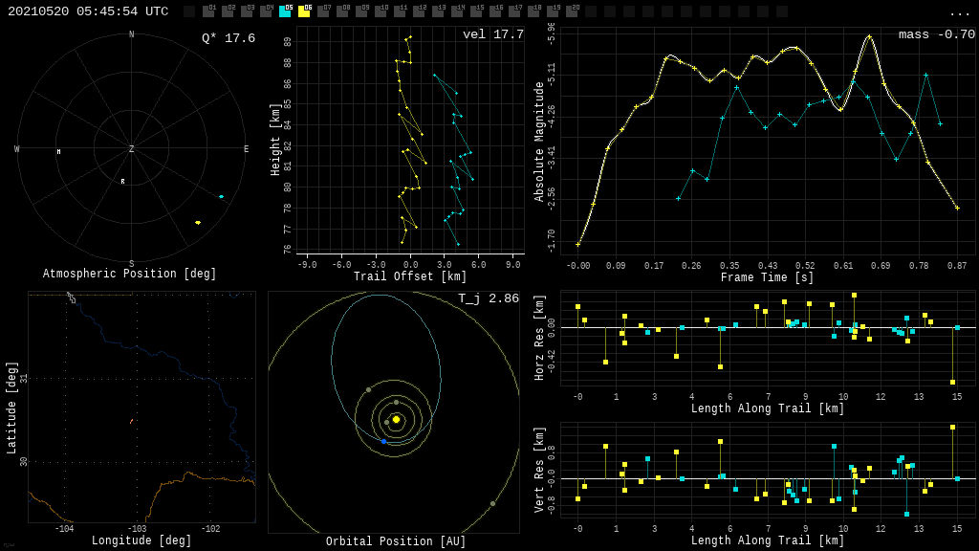The image size is (979, 551).
Task: Click the blue Earth marker on the orbit
Action: [383, 441]
